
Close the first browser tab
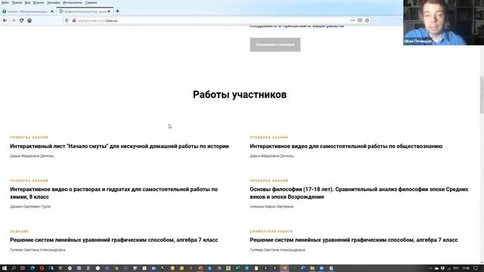tap(52, 11)
